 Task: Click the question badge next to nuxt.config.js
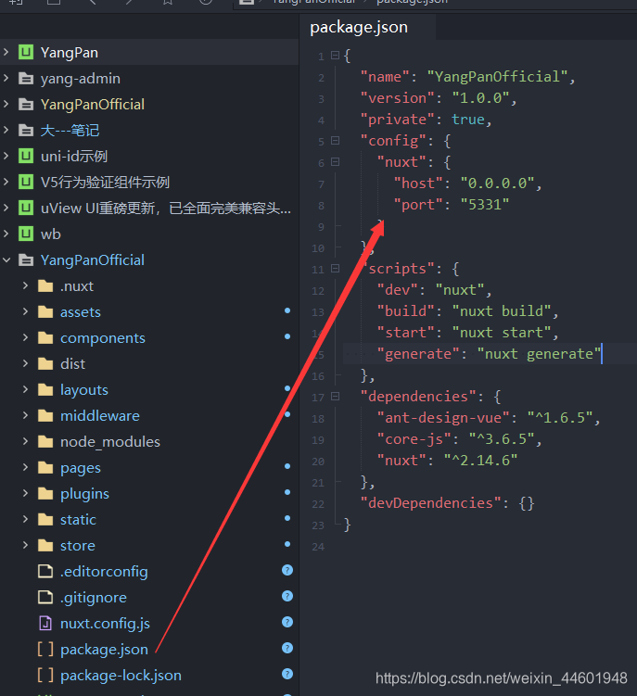pos(287,622)
